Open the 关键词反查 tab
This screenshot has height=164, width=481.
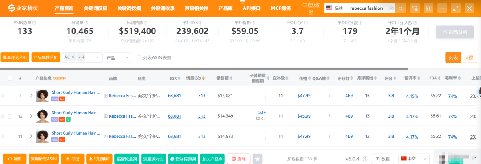(x=95, y=8)
